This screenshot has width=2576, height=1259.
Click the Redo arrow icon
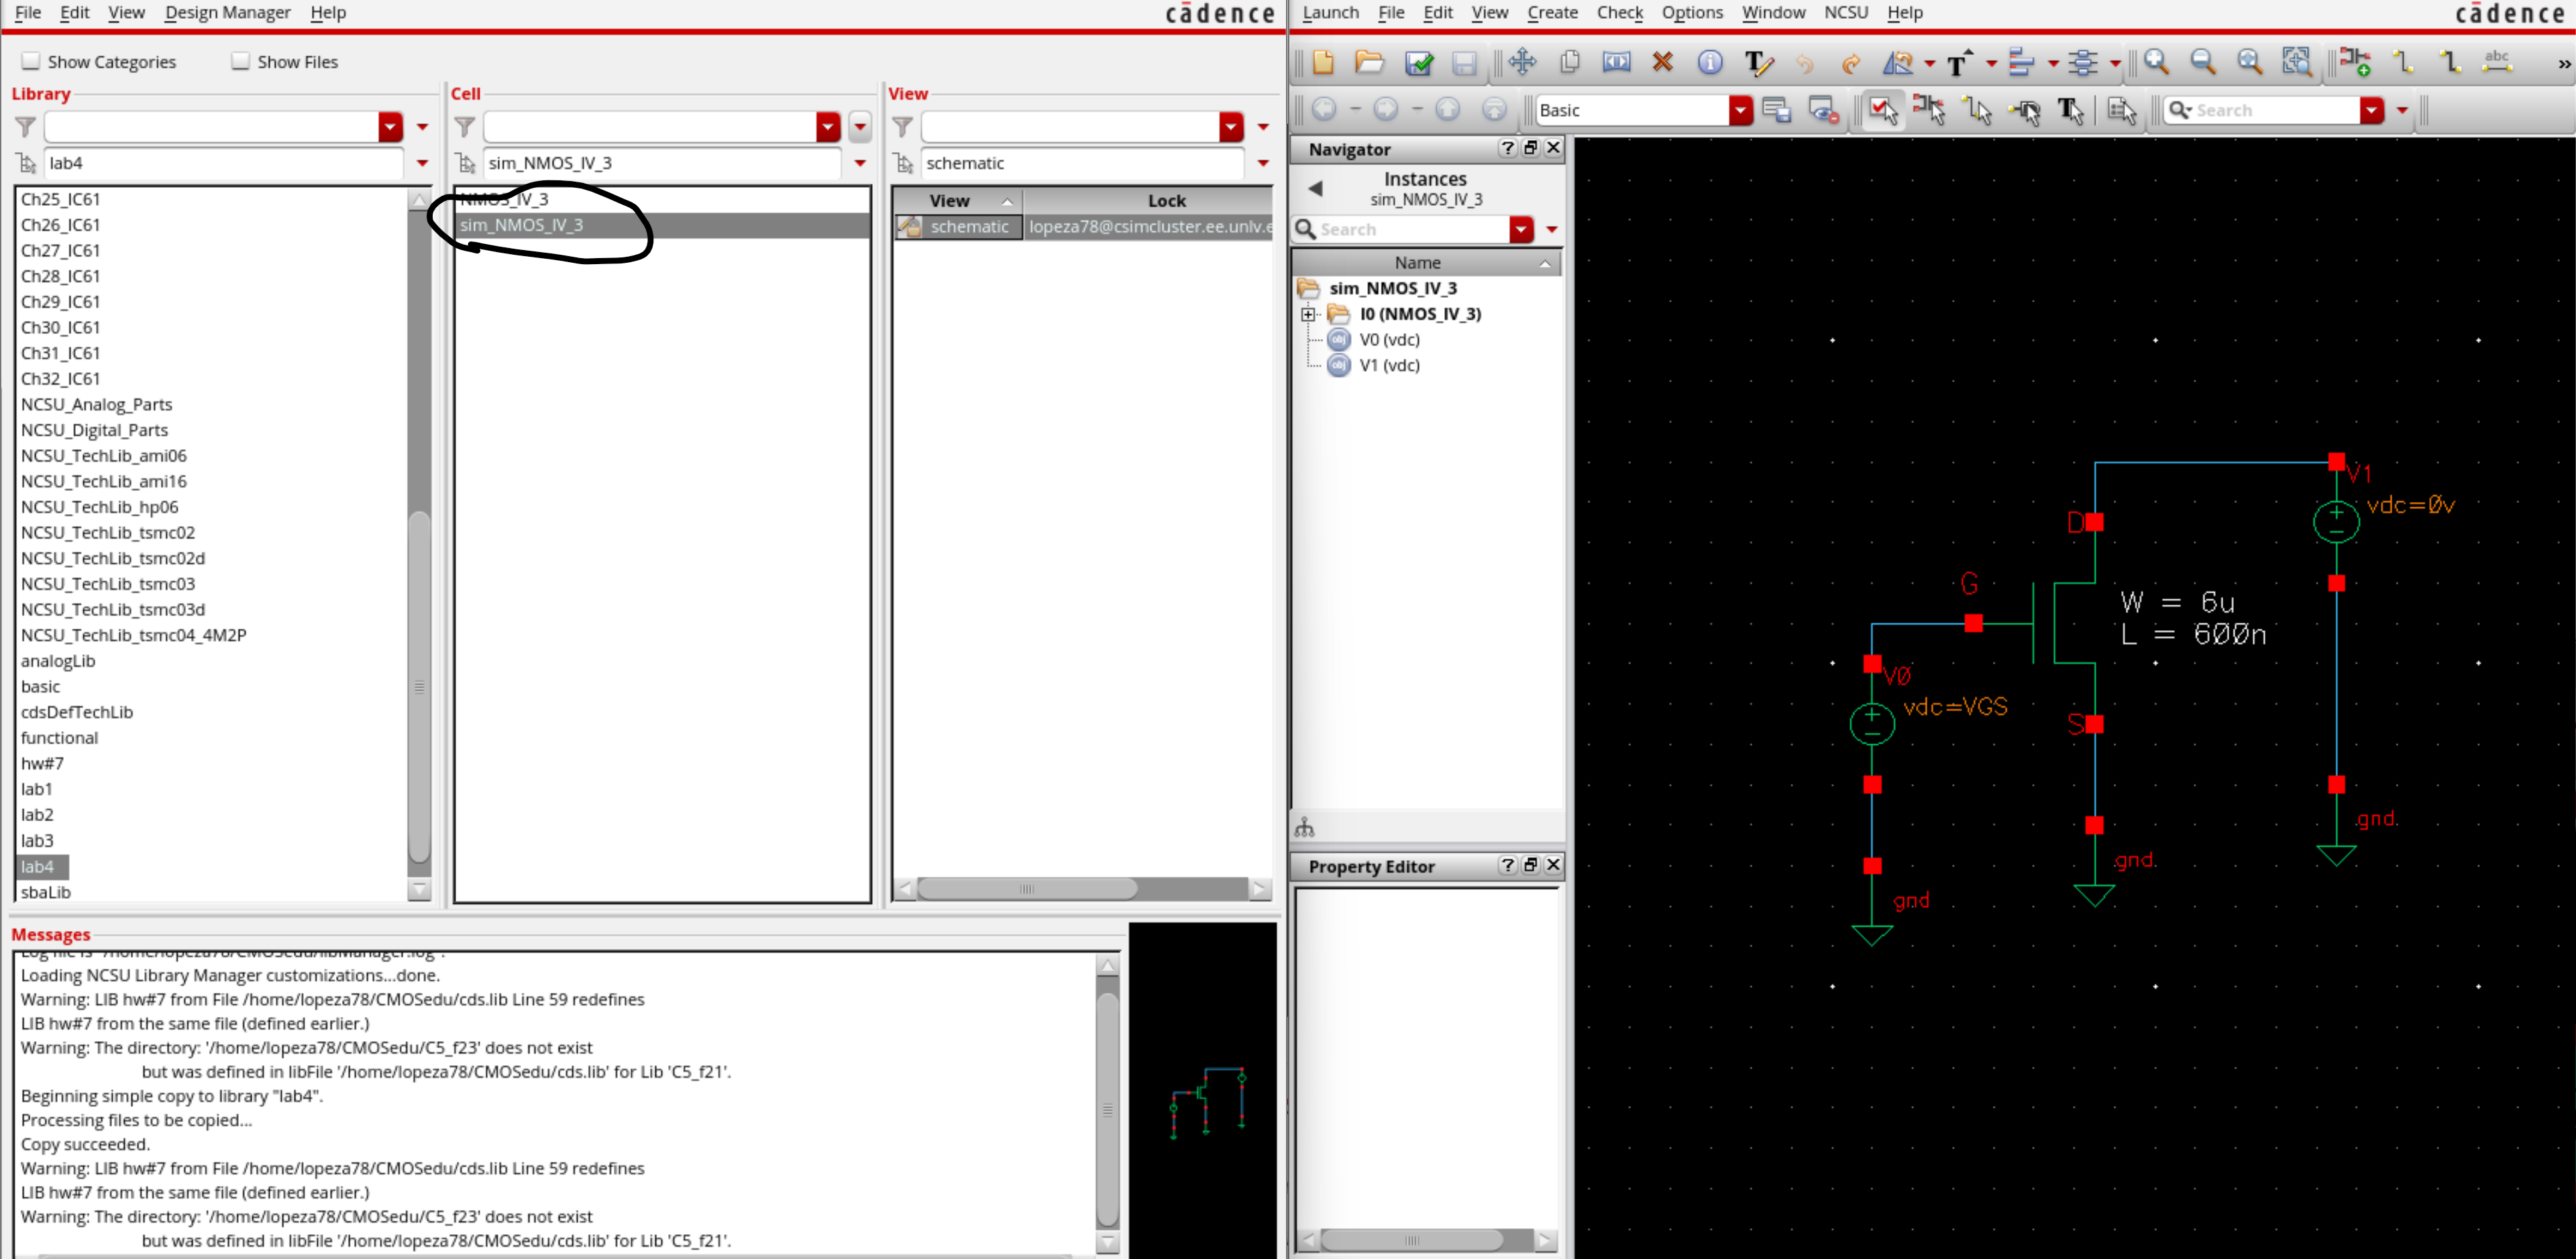pyautogui.click(x=1850, y=64)
